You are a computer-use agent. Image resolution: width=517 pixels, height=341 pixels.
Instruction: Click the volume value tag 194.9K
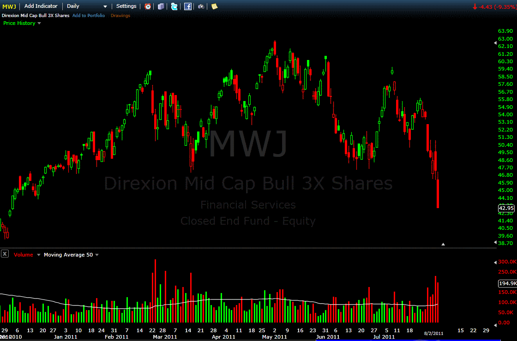point(508,283)
